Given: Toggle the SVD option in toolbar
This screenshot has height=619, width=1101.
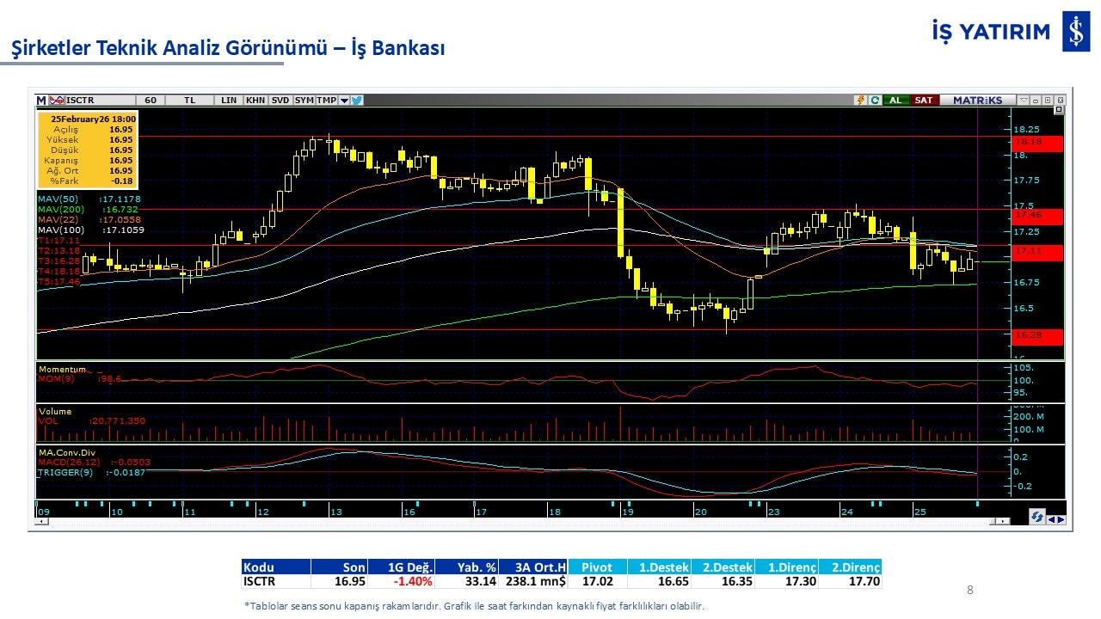Looking at the screenshot, I should (280, 101).
